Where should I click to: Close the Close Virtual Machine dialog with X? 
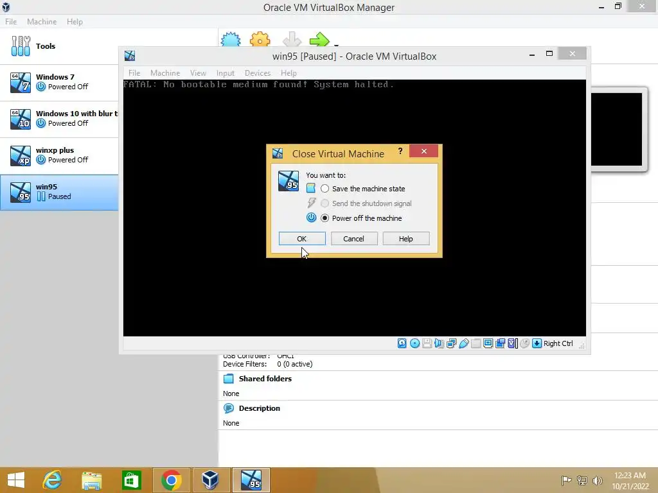click(424, 151)
